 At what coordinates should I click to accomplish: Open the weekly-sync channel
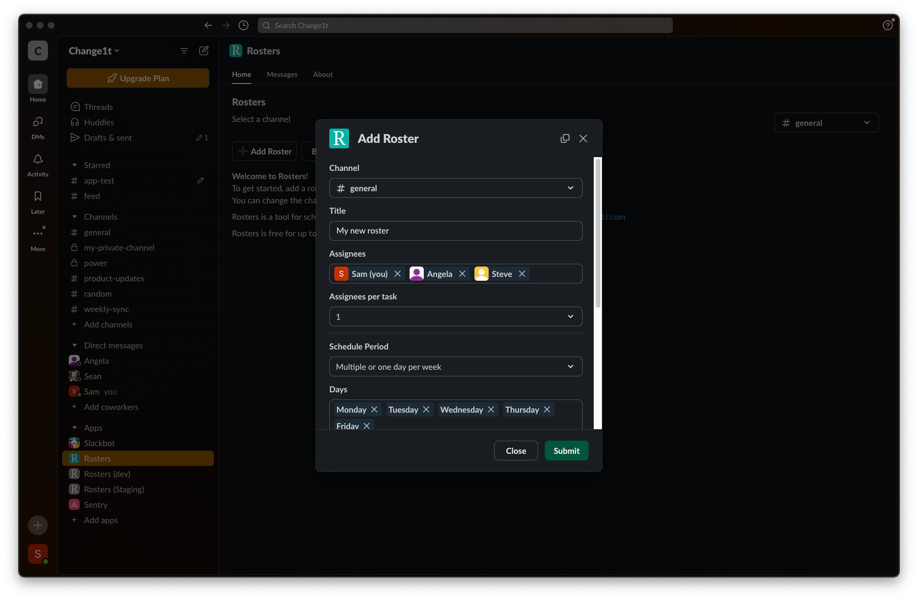[x=138, y=309]
